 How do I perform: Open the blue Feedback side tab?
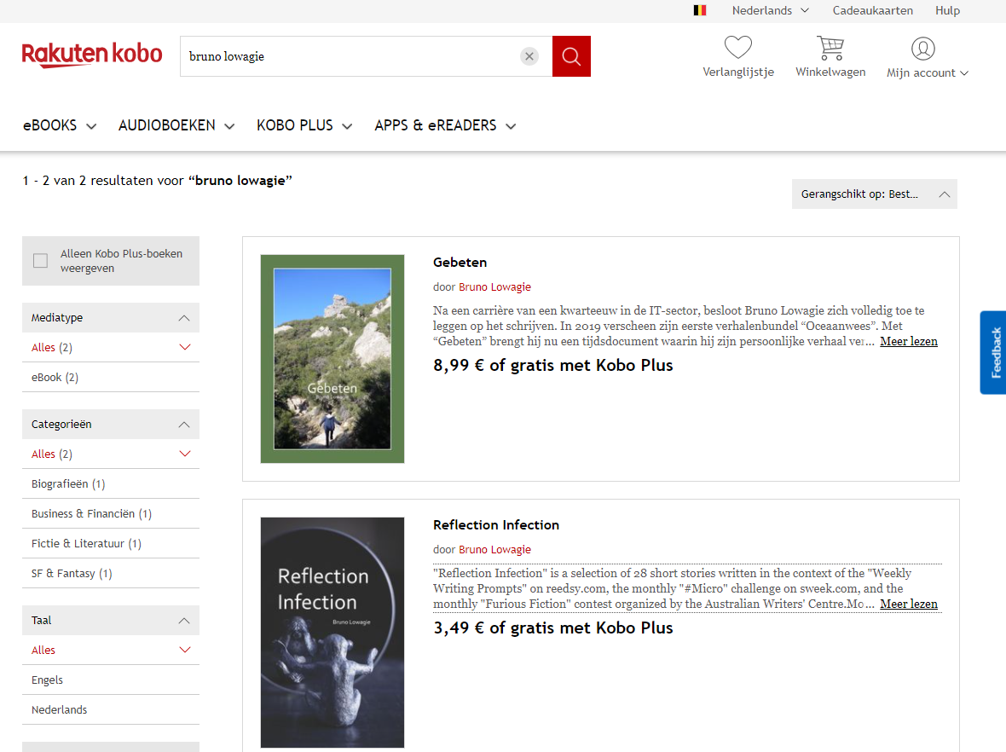pyautogui.click(x=993, y=352)
